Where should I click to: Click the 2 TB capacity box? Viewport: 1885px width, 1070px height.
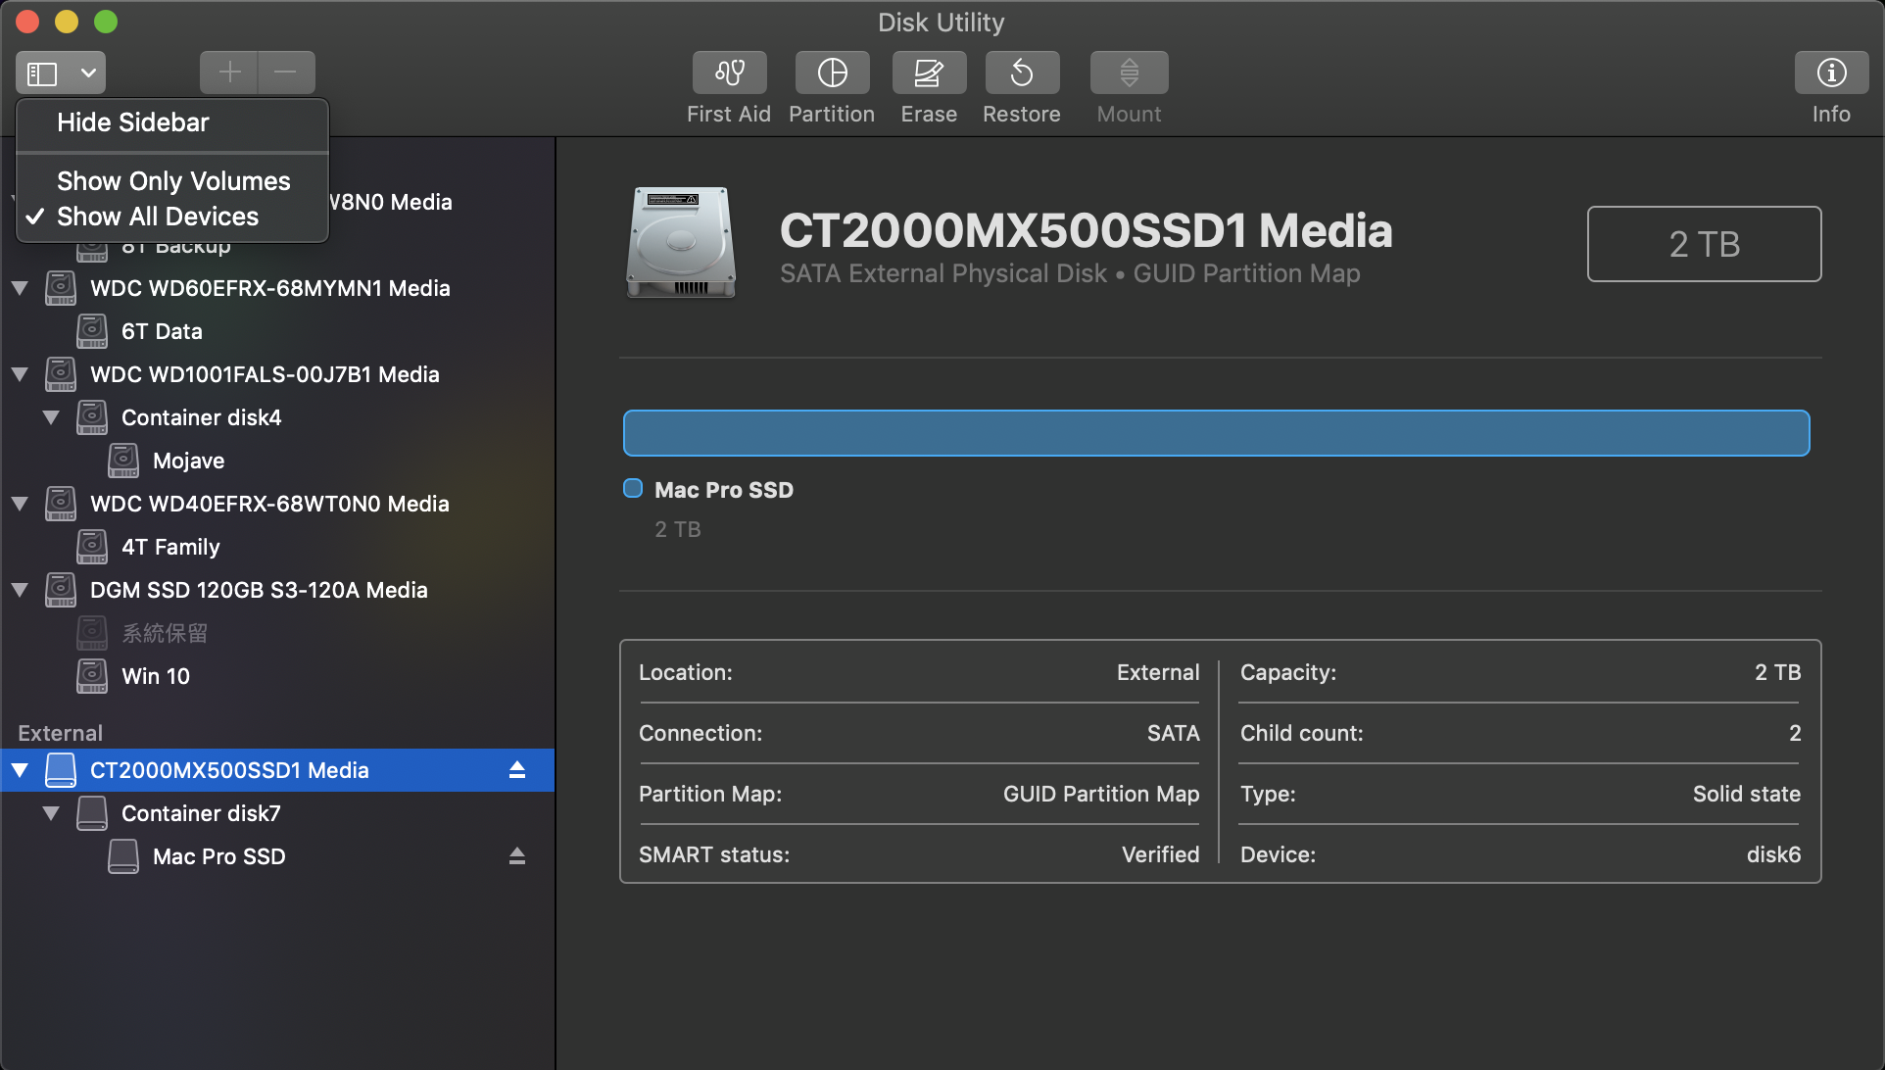(1704, 244)
